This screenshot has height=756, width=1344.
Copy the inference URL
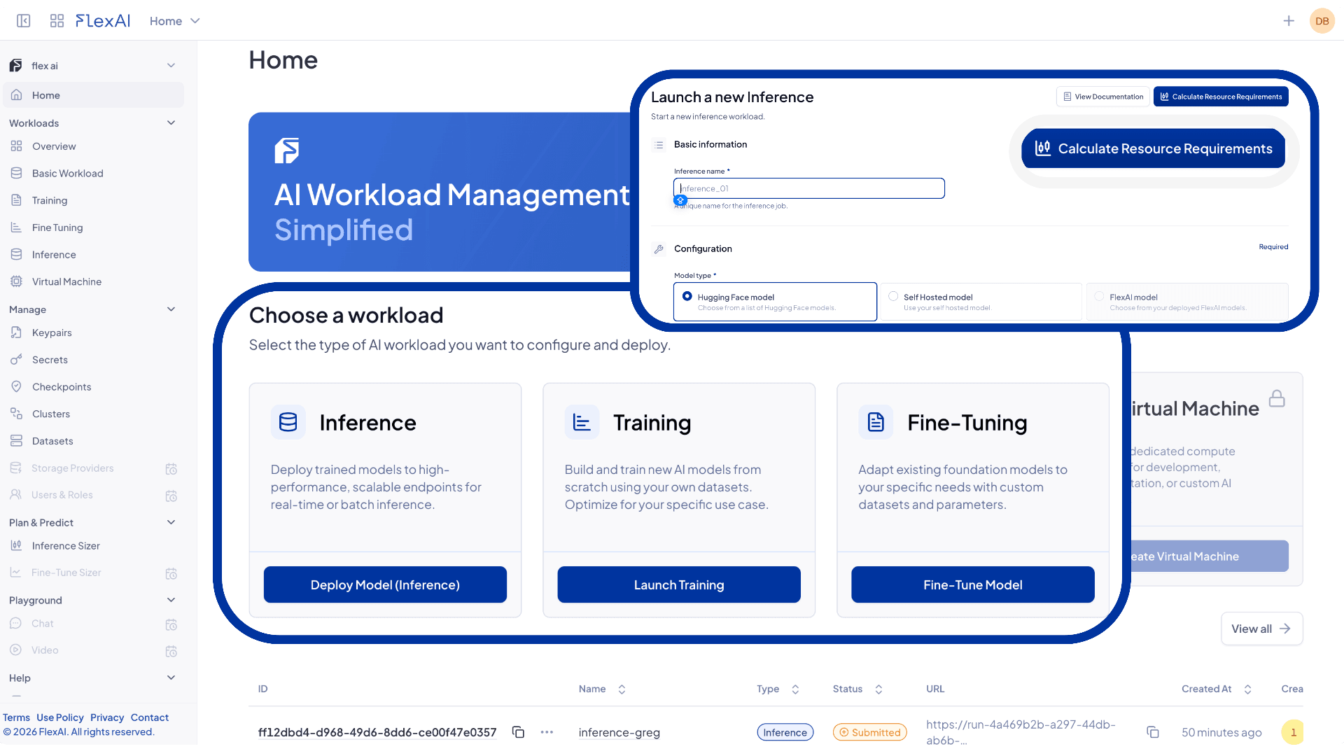1152,732
